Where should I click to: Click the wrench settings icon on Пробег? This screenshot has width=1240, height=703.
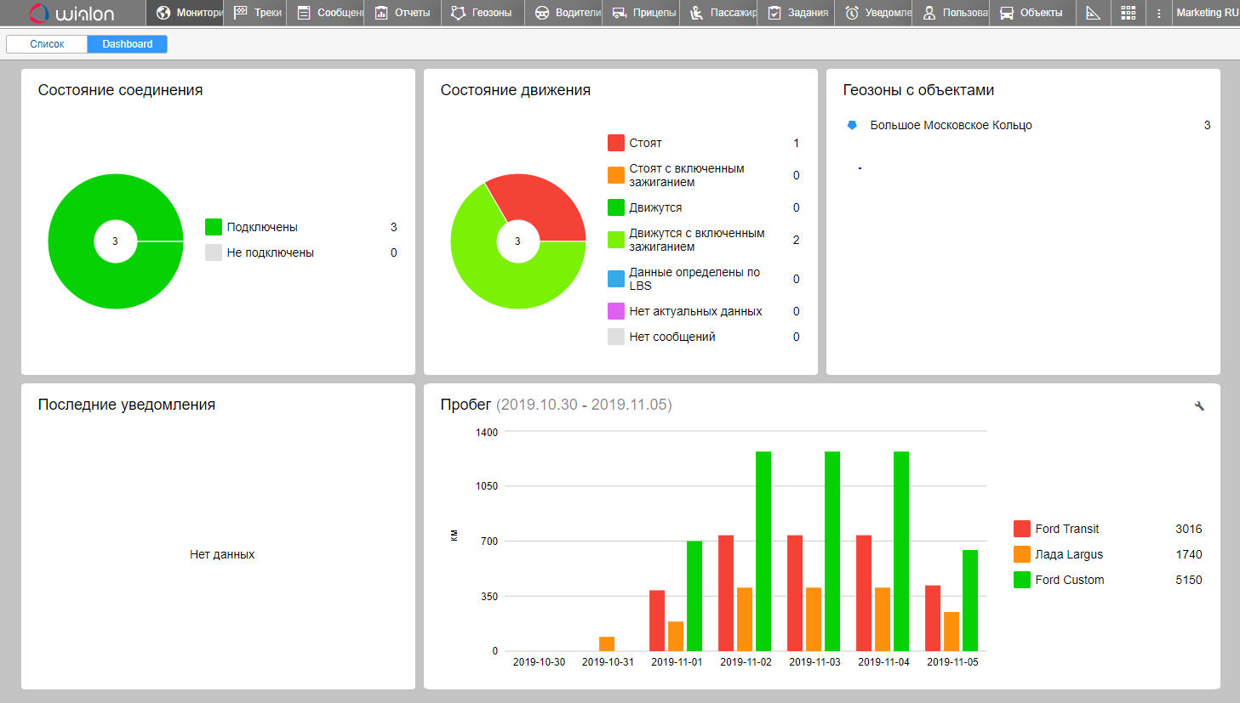pyautogui.click(x=1199, y=406)
